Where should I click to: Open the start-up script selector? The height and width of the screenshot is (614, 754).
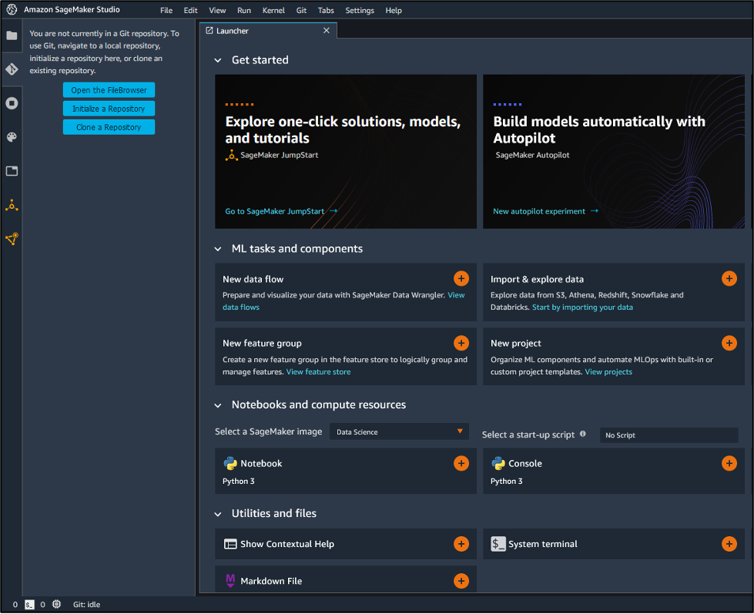669,435
